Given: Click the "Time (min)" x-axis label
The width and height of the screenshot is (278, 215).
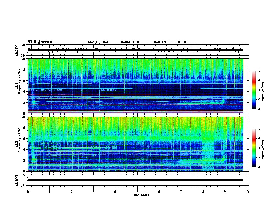Looking at the screenshot, I should point(140,195).
